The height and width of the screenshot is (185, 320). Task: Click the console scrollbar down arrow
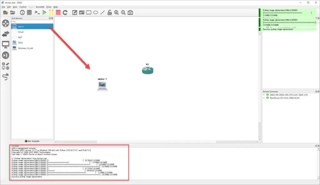click(318, 179)
